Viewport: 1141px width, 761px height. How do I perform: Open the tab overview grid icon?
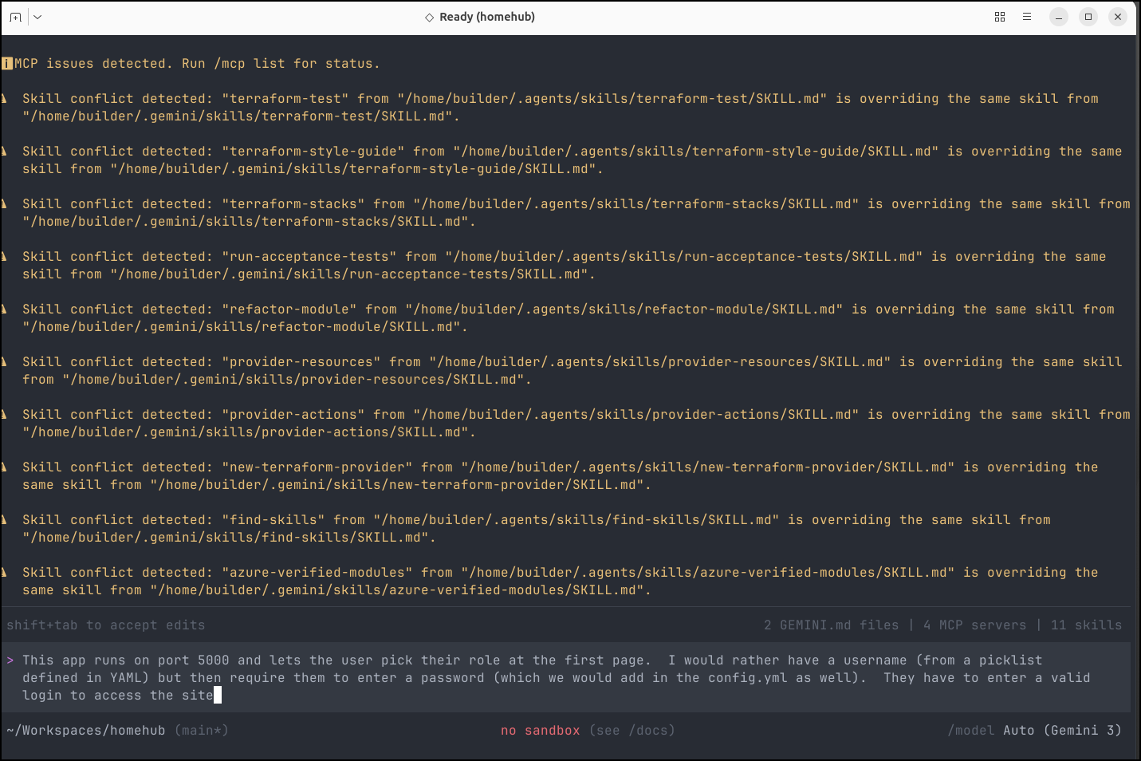click(x=999, y=17)
